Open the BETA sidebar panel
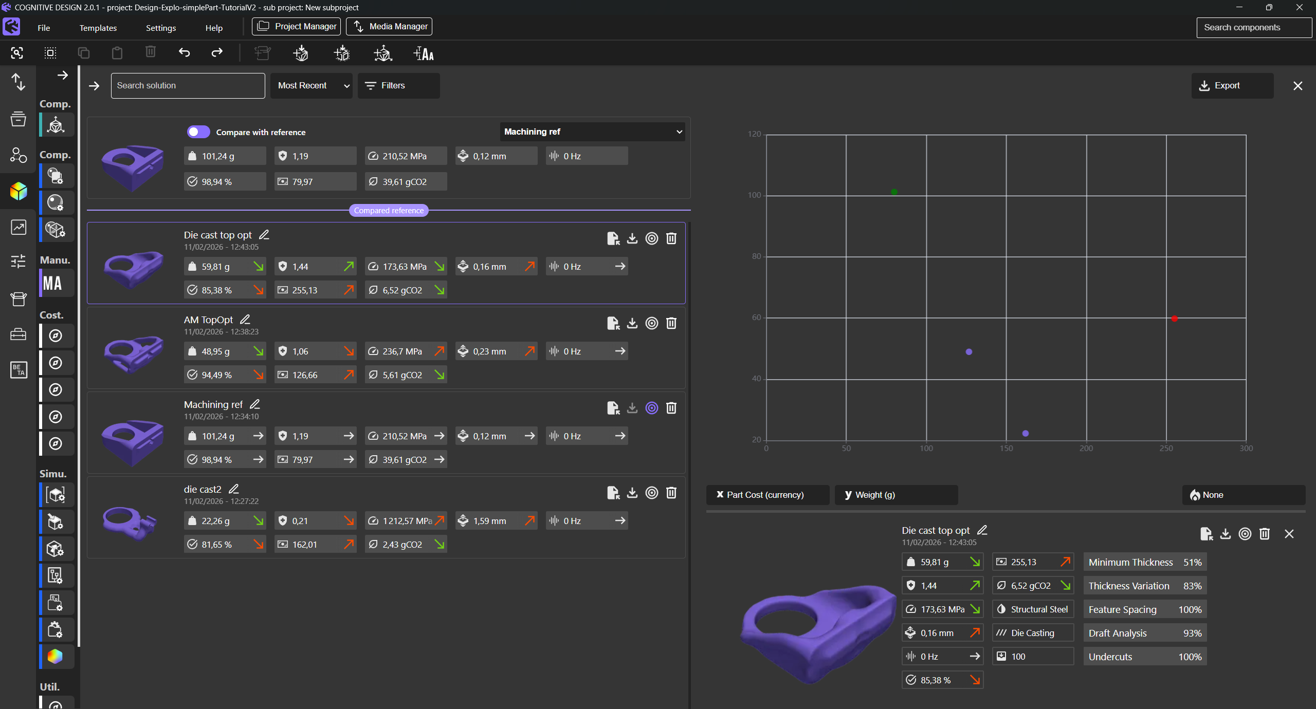This screenshot has height=709, width=1316. tap(19, 369)
